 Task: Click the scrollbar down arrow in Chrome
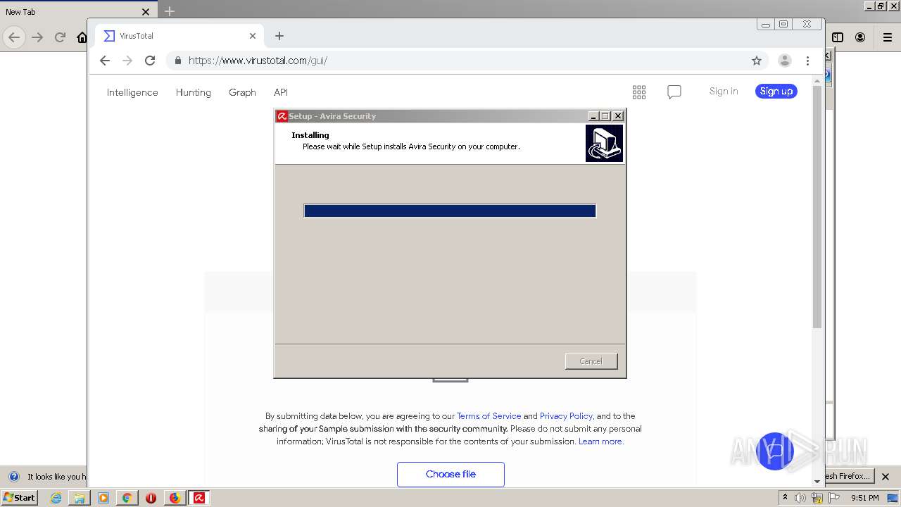pyautogui.click(x=817, y=482)
